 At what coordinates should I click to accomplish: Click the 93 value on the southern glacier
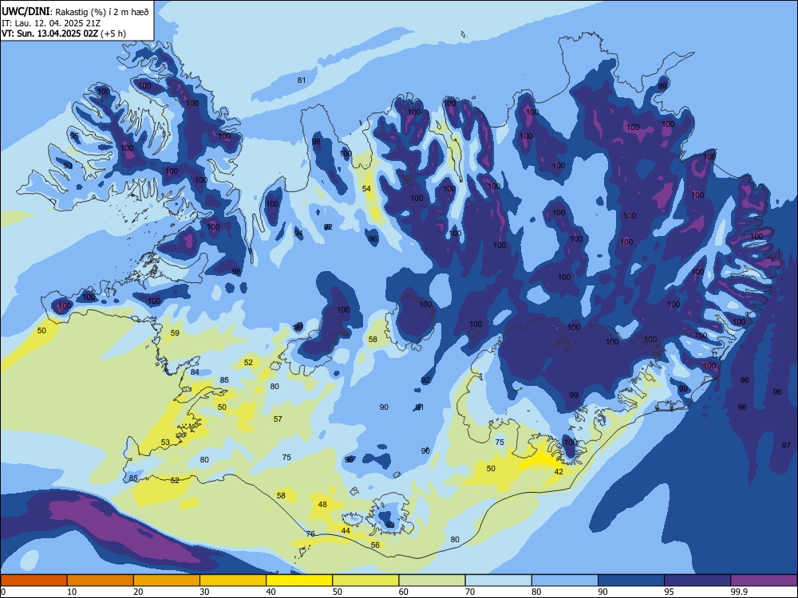[x=390, y=525]
